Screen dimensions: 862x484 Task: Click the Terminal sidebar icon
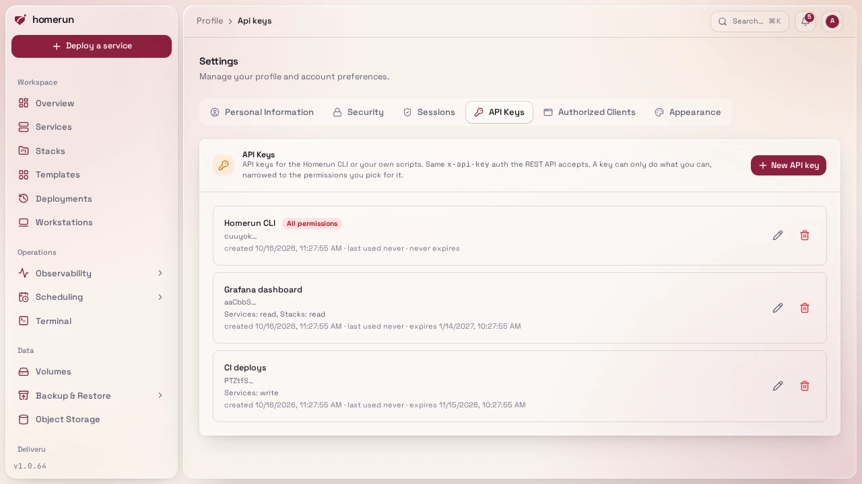click(24, 321)
